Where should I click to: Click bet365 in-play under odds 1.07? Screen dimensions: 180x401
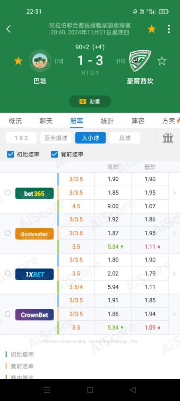tap(150, 206)
